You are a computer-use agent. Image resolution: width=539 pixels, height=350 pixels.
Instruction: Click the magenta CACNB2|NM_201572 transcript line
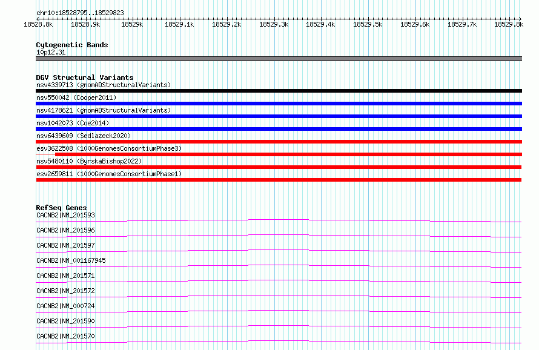point(279,296)
